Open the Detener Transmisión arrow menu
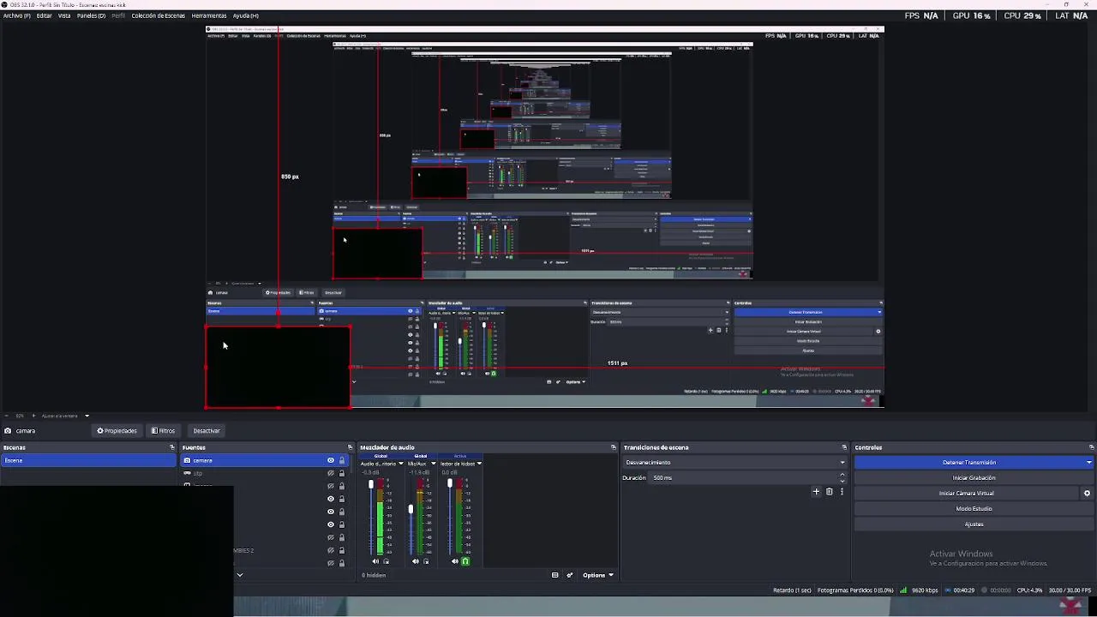Image resolution: width=1097 pixels, height=617 pixels. click(1089, 463)
